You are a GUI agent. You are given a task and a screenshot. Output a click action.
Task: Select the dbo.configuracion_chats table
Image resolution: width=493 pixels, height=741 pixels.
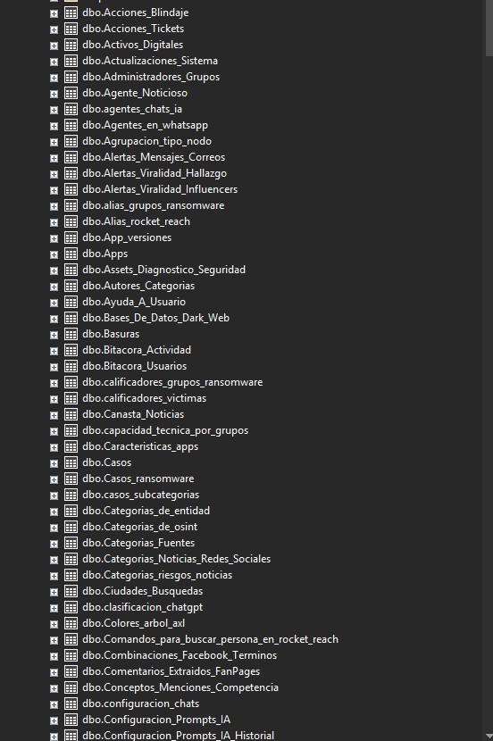pyautogui.click(x=141, y=704)
